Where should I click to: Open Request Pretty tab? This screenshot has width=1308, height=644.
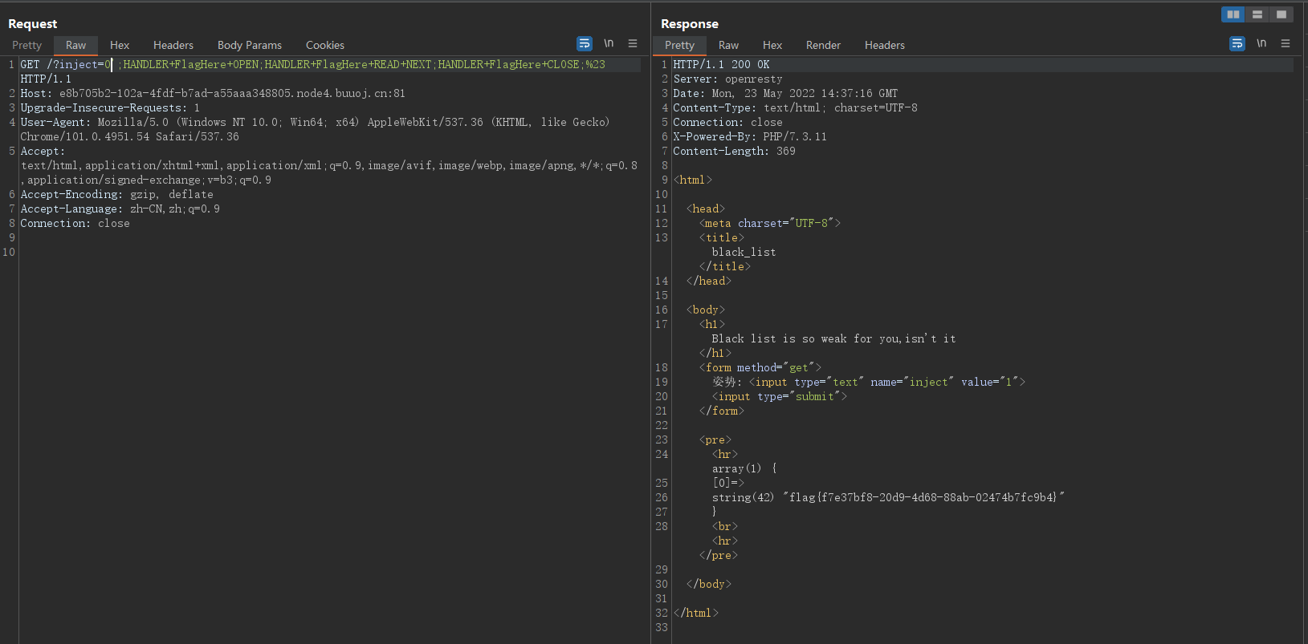26,45
